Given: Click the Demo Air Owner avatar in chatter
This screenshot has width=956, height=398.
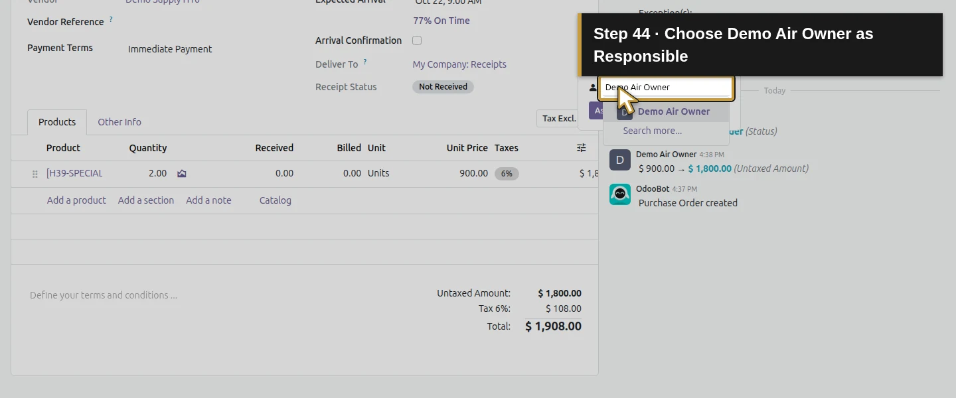Looking at the screenshot, I should (620, 160).
